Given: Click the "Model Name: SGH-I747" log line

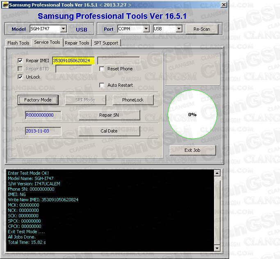Looking at the screenshot, I should [30, 178].
